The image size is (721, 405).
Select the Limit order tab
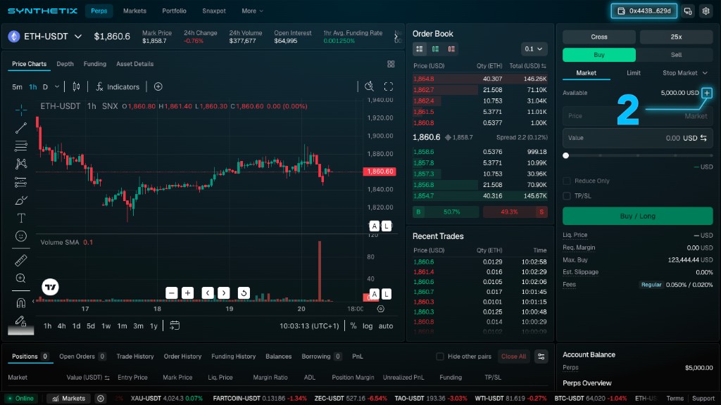pyautogui.click(x=633, y=73)
